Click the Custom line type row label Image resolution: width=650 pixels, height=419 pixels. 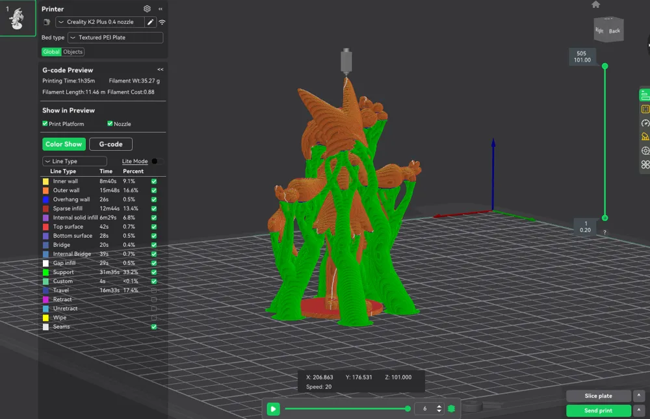[x=62, y=281]
